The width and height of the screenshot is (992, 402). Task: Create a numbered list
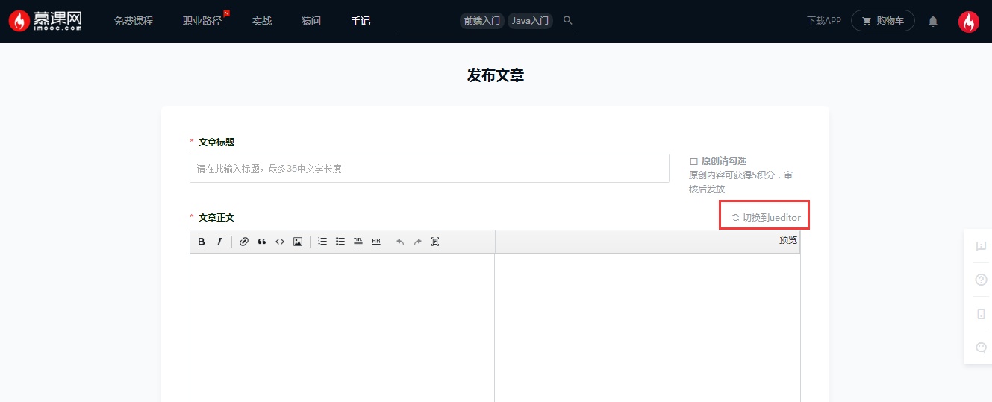click(322, 242)
